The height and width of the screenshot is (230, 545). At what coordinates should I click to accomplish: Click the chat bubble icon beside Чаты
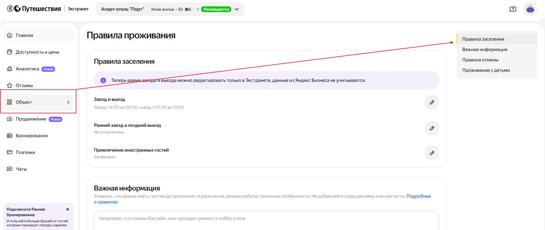[x=10, y=169]
